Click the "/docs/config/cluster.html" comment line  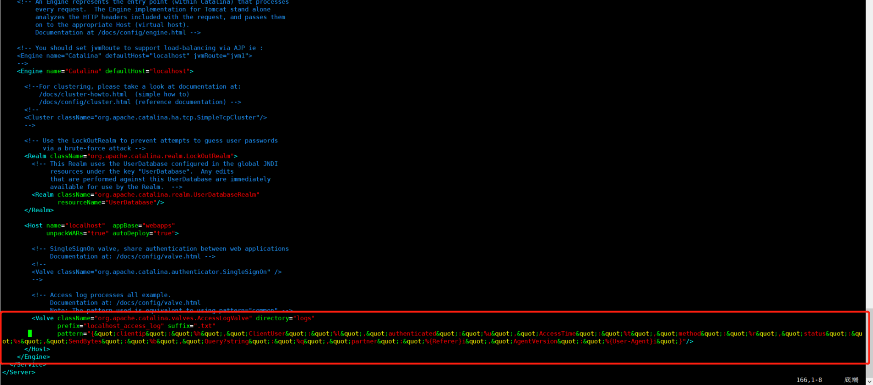click(x=140, y=102)
